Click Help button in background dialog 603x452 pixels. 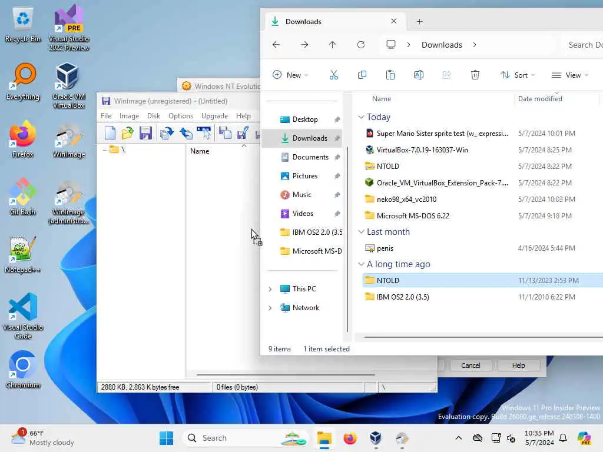coord(518,365)
